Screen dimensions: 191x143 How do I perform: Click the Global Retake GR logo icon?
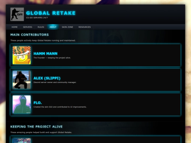click(x=17, y=14)
